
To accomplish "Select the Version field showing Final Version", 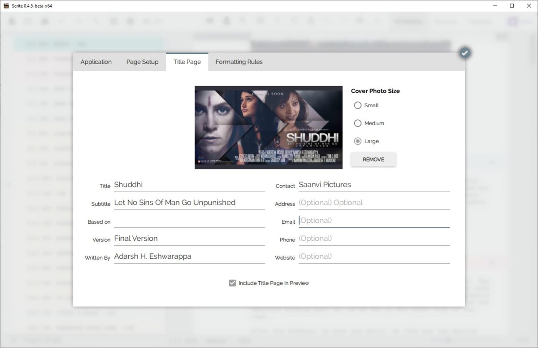I will [188, 238].
